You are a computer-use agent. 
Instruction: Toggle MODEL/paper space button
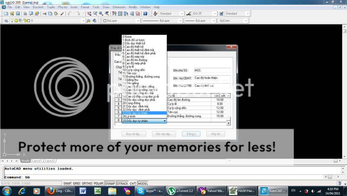tap(143, 183)
